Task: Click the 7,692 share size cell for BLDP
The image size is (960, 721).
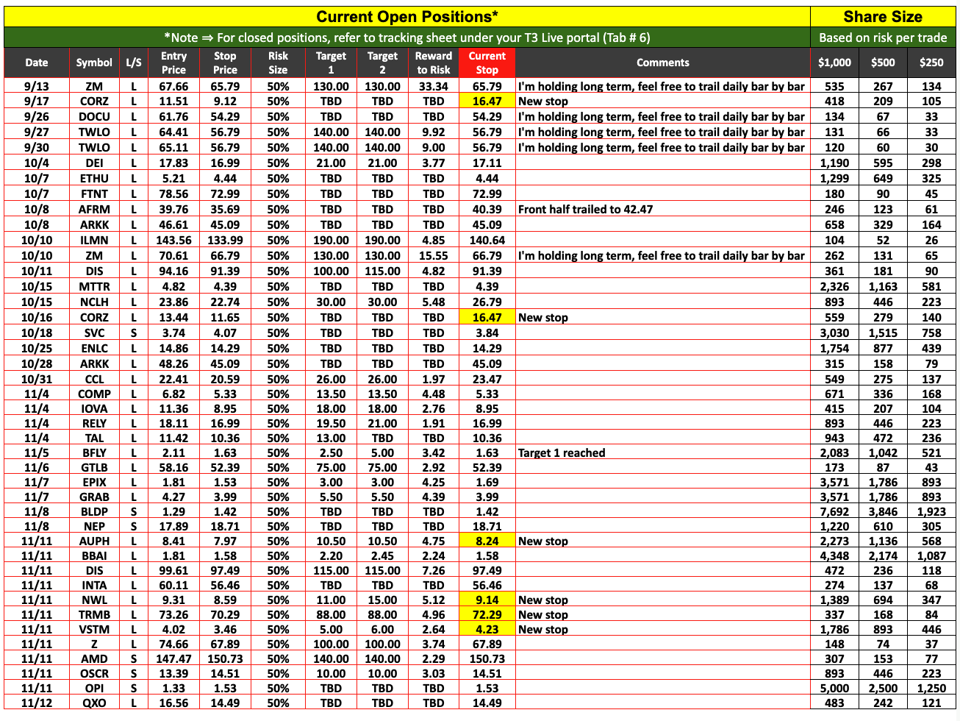Action: point(834,512)
